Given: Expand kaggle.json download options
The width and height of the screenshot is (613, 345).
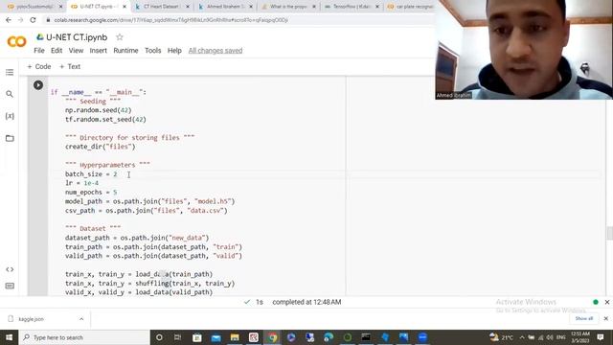Looking at the screenshot, I should coord(81,319).
